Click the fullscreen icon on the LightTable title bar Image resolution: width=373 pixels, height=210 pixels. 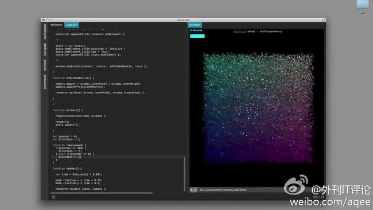click(x=323, y=20)
